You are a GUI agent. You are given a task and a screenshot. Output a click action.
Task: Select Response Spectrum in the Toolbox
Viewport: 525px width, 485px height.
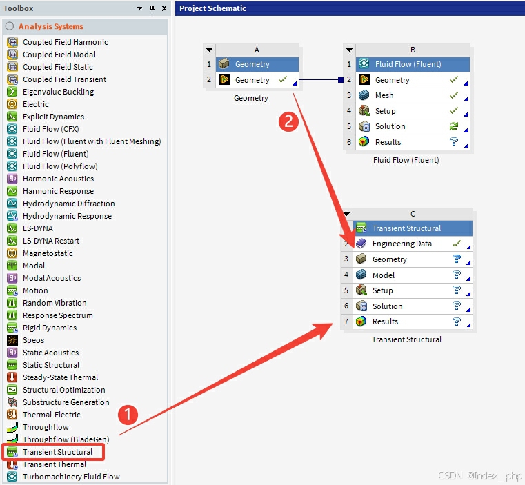[57, 315]
